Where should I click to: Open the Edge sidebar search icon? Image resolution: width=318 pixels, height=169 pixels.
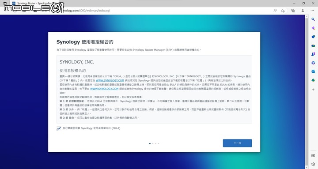(x=313, y=19)
